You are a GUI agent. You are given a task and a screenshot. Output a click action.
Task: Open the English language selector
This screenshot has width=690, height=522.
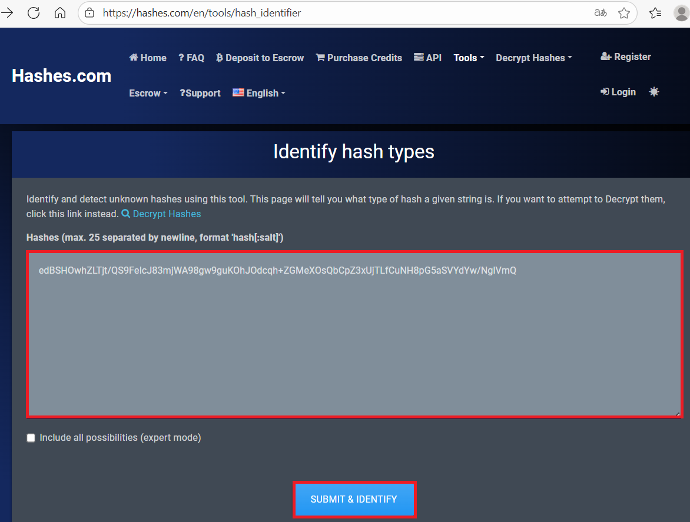click(x=259, y=93)
